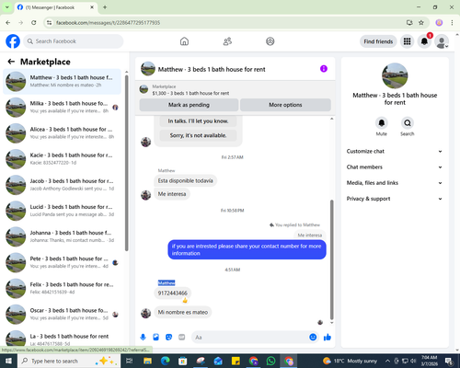Open the $1,300 listing link under Marketplace
The height and width of the screenshot is (368, 460).
tap(190, 93)
